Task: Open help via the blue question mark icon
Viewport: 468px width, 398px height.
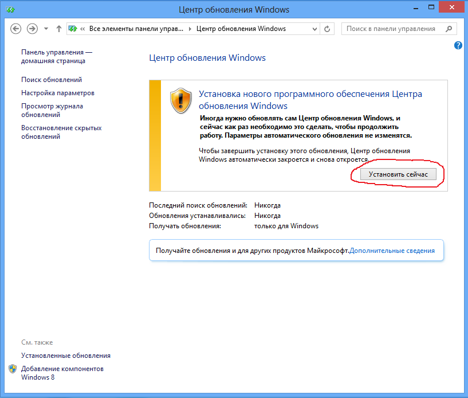Action: [x=458, y=45]
